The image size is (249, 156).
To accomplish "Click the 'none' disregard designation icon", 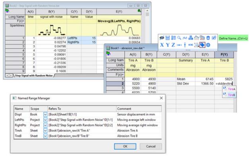I will [x=191, y=45].
